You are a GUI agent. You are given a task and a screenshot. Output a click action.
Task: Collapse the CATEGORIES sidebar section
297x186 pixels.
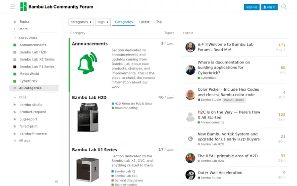pyautogui.click(x=25, y=38)
